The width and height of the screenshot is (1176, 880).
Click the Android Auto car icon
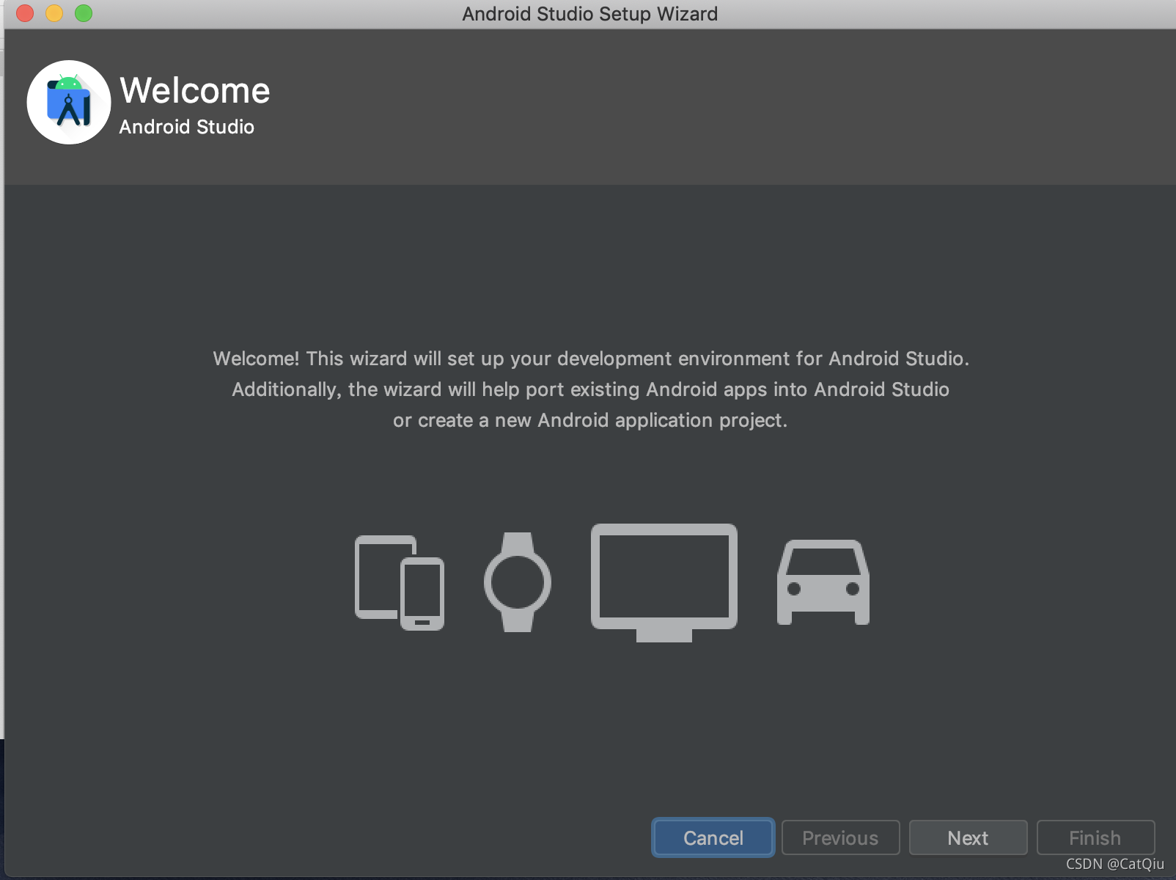tap(823, 583)
